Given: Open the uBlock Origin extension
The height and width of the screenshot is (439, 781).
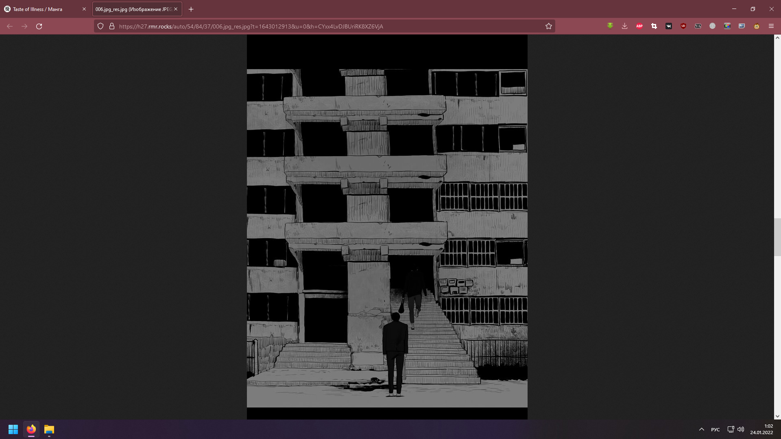Looking at the screenshot, I should coord(683,26).
